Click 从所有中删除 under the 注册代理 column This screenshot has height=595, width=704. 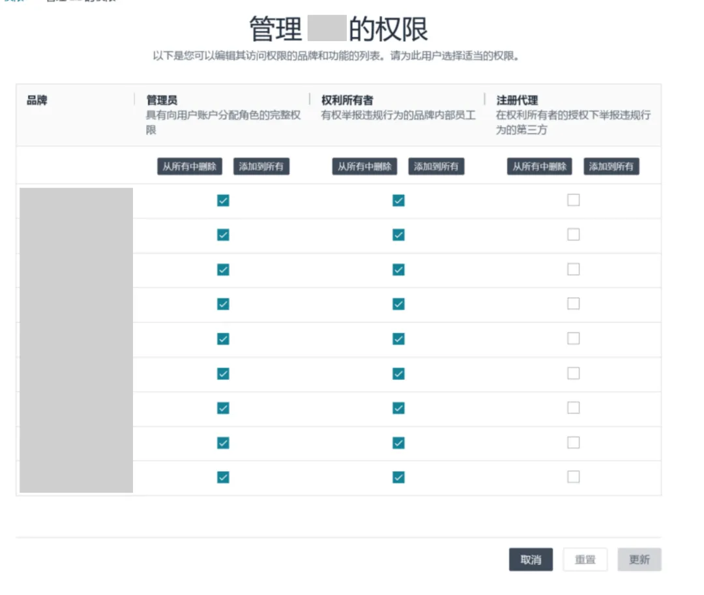(x=539, y=167)
